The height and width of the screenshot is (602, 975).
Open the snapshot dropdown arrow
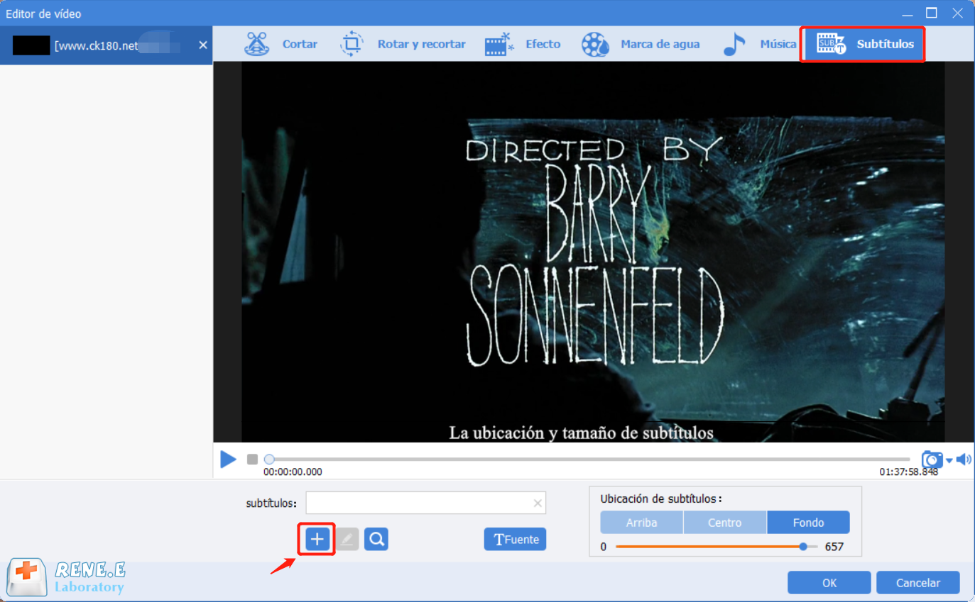949,461
